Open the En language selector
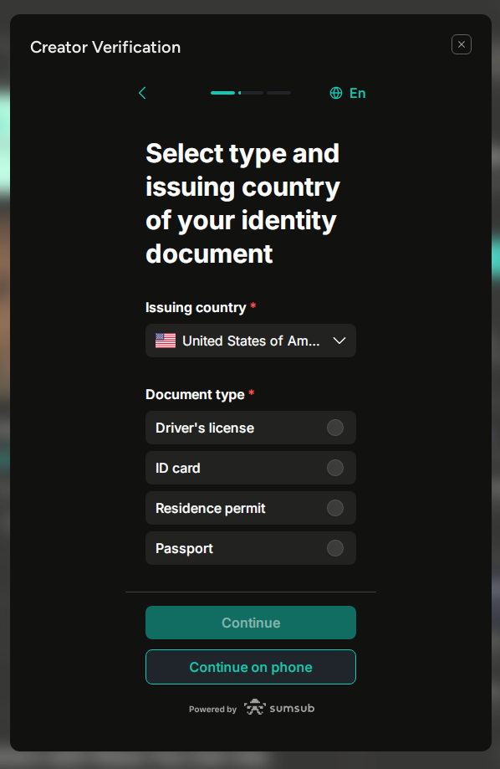Screen dimensions: 500x769 [x=348, y=93]
